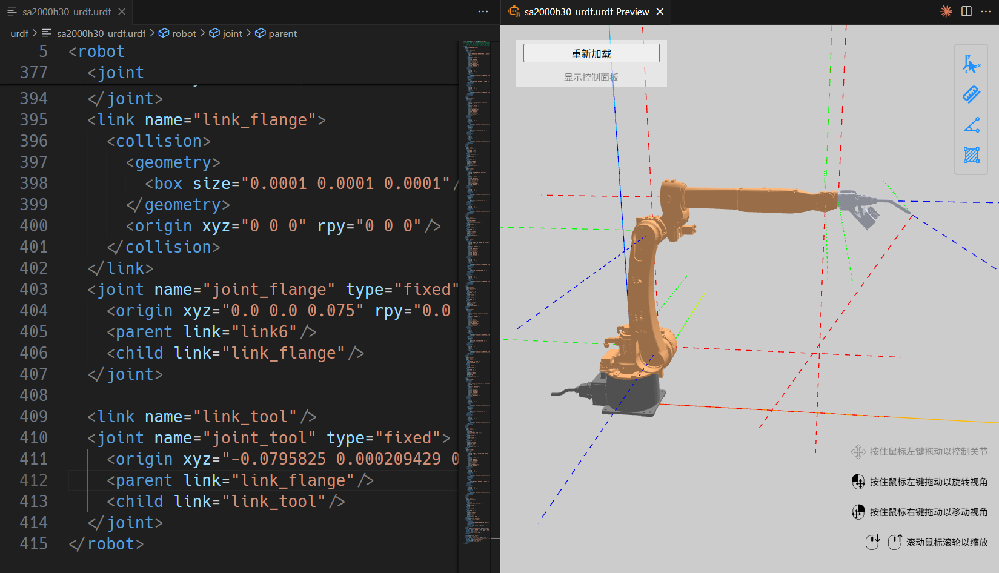Split the preview editor to the right

coord(966,12)
